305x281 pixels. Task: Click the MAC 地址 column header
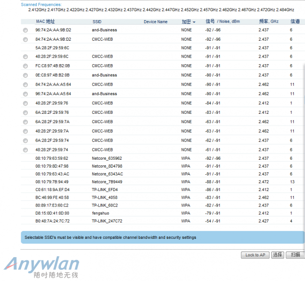[45, 22]
